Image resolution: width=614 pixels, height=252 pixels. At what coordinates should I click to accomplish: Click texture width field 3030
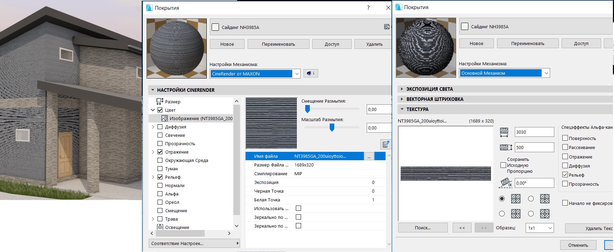tap(534, 132)
